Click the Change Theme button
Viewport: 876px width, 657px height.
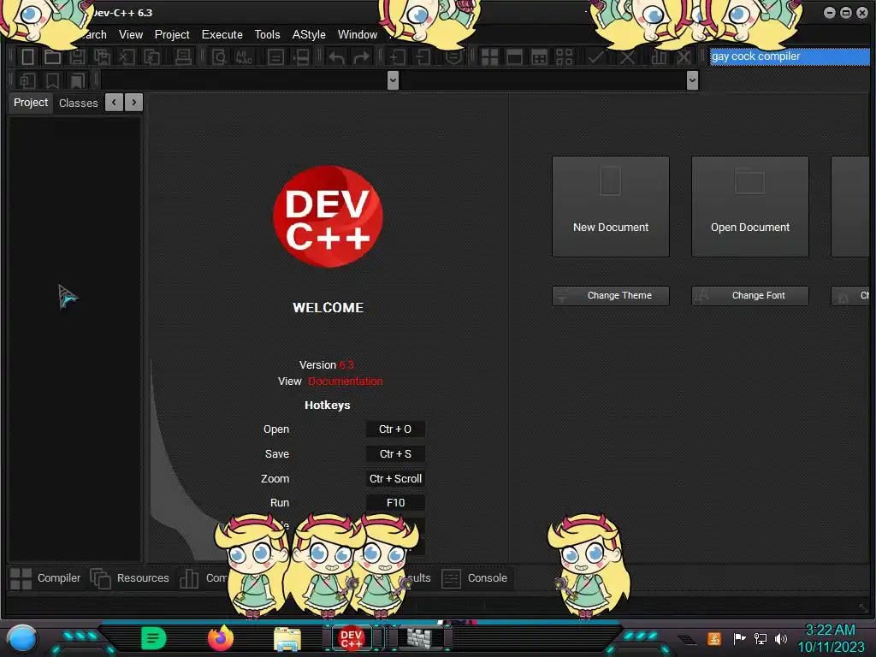click(611, 295)
